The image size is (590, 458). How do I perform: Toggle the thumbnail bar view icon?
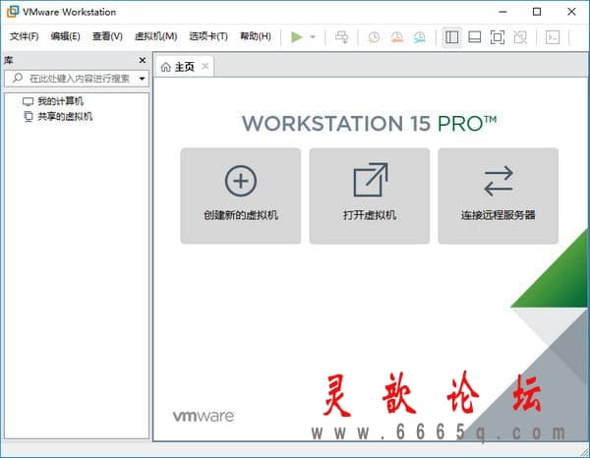(x=475, y=36)
